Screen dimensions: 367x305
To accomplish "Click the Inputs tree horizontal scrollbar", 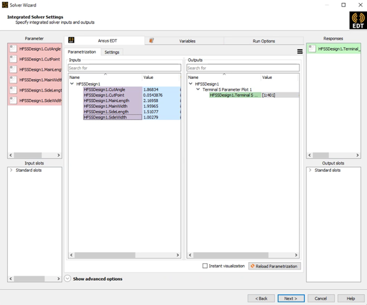I will pyautogui.click(x=105, y=255).
